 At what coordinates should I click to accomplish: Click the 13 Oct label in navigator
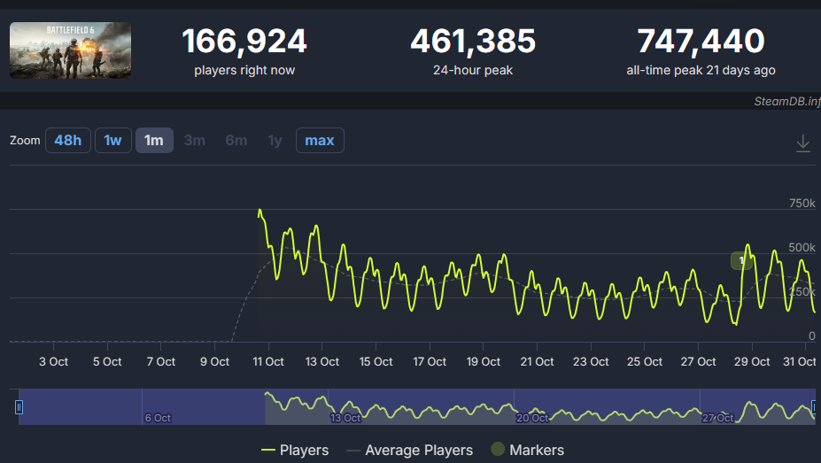(345, 418)
